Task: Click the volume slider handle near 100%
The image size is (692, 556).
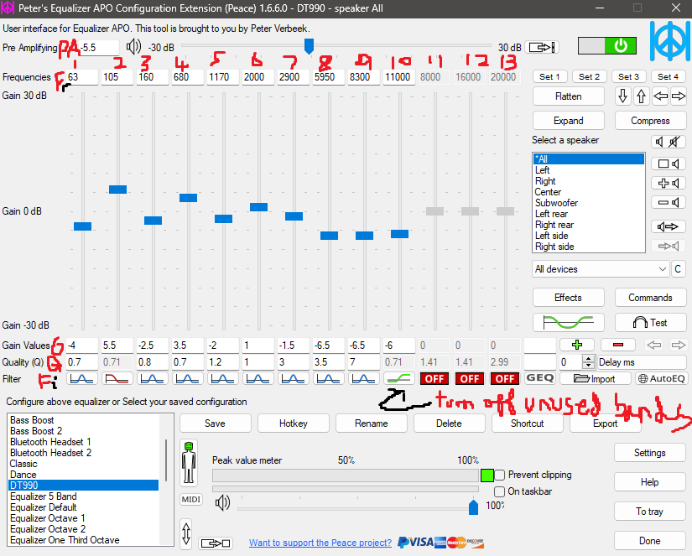Action: (474, 507)
